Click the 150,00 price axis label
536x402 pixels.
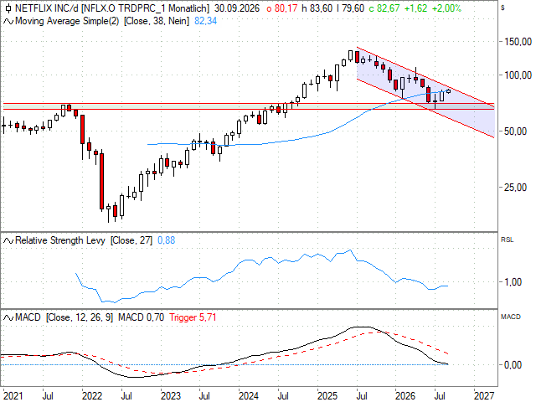(518, 42)
